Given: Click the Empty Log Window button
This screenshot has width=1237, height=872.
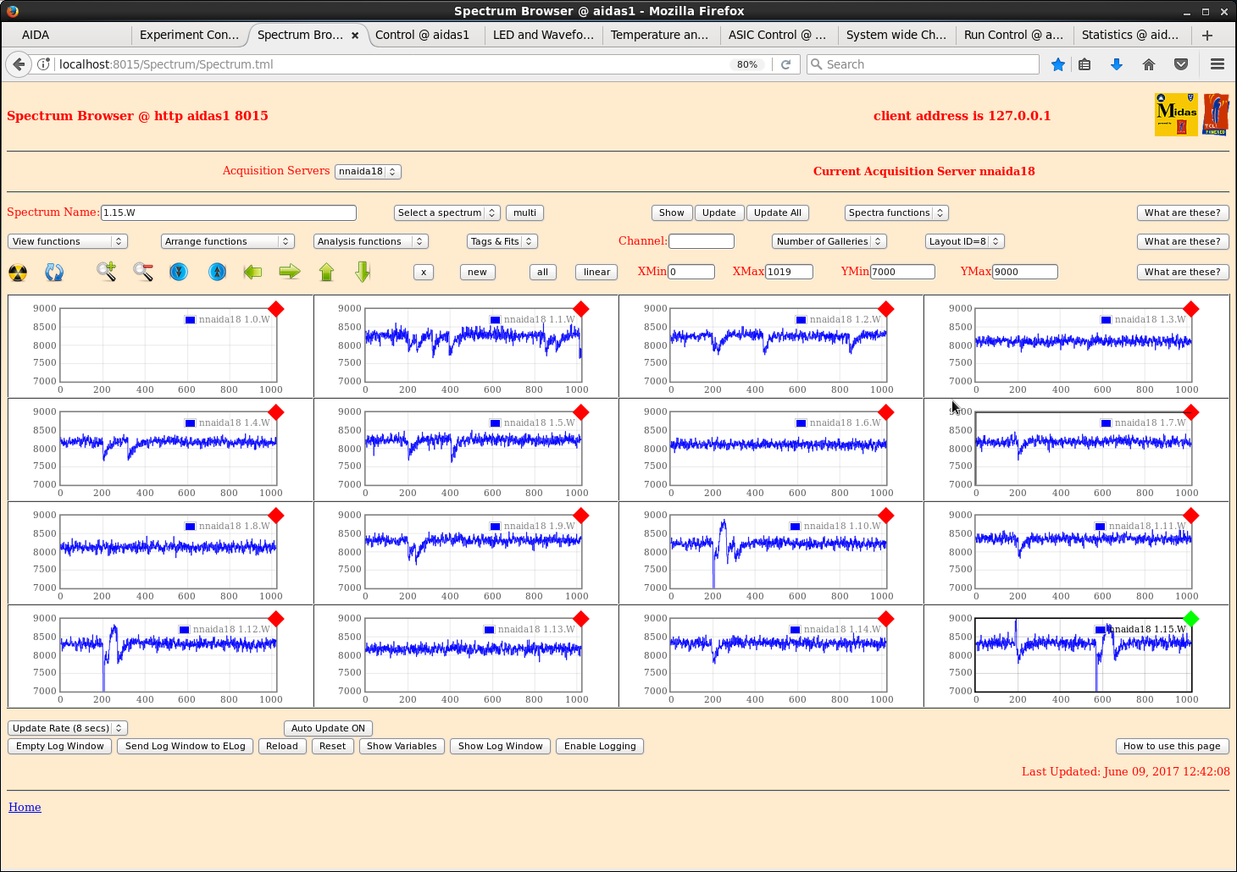Looking at the screenshot, I should [60, 746].
